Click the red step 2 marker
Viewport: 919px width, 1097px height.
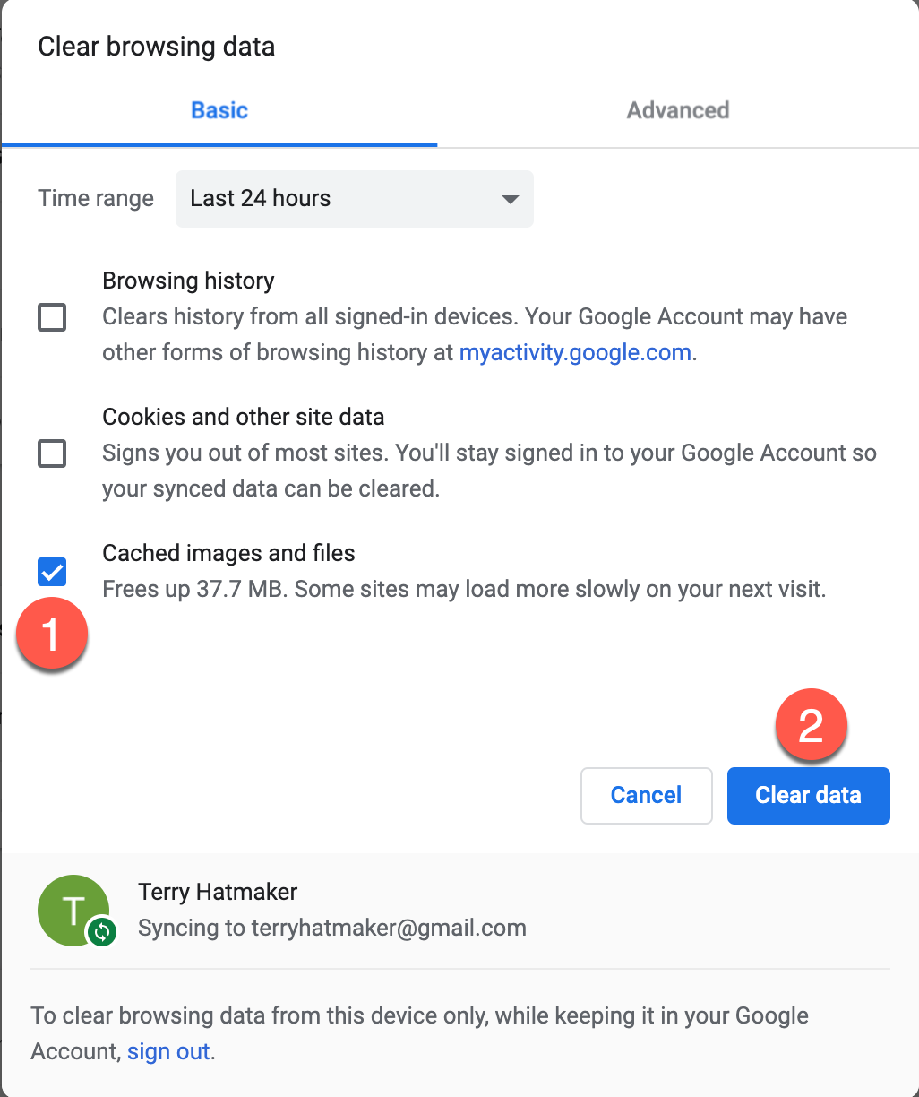click(x=810, y=725)
